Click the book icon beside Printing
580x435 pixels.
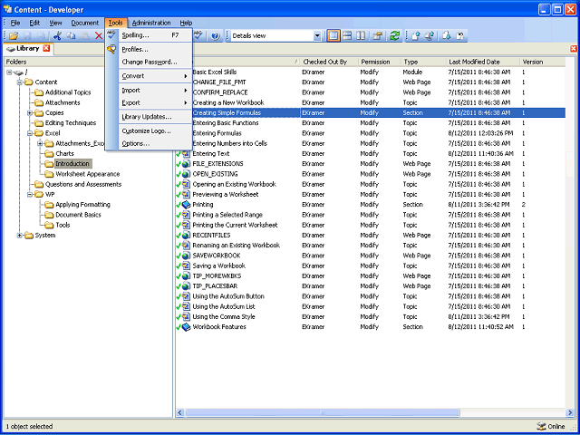(186, 205)
